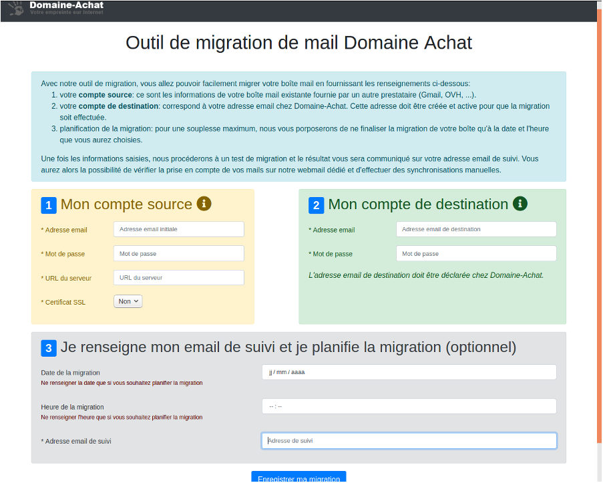Focus the Adresse de suivi email field
Screen dimensions: 603x483
(409, 441)
